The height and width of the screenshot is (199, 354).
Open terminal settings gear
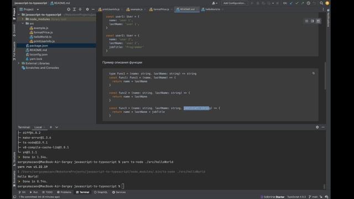point(317,127)
